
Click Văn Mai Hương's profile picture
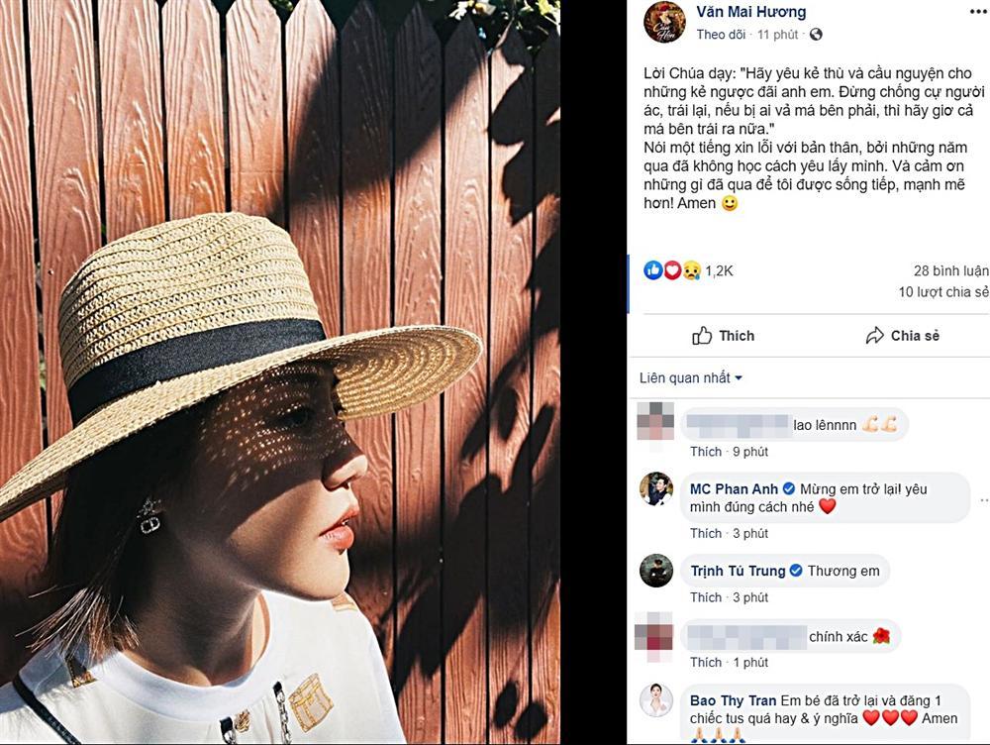pos(663,22)
